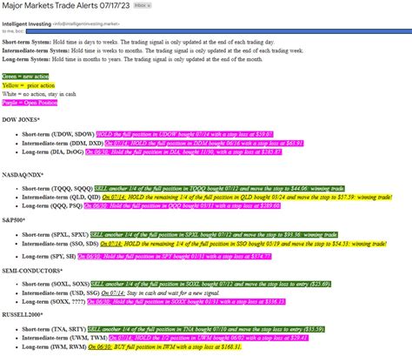The image size is (412, 356).
Task: Click the yellow 'prior action' legend highlight
Action: click(x=29, y=85)
